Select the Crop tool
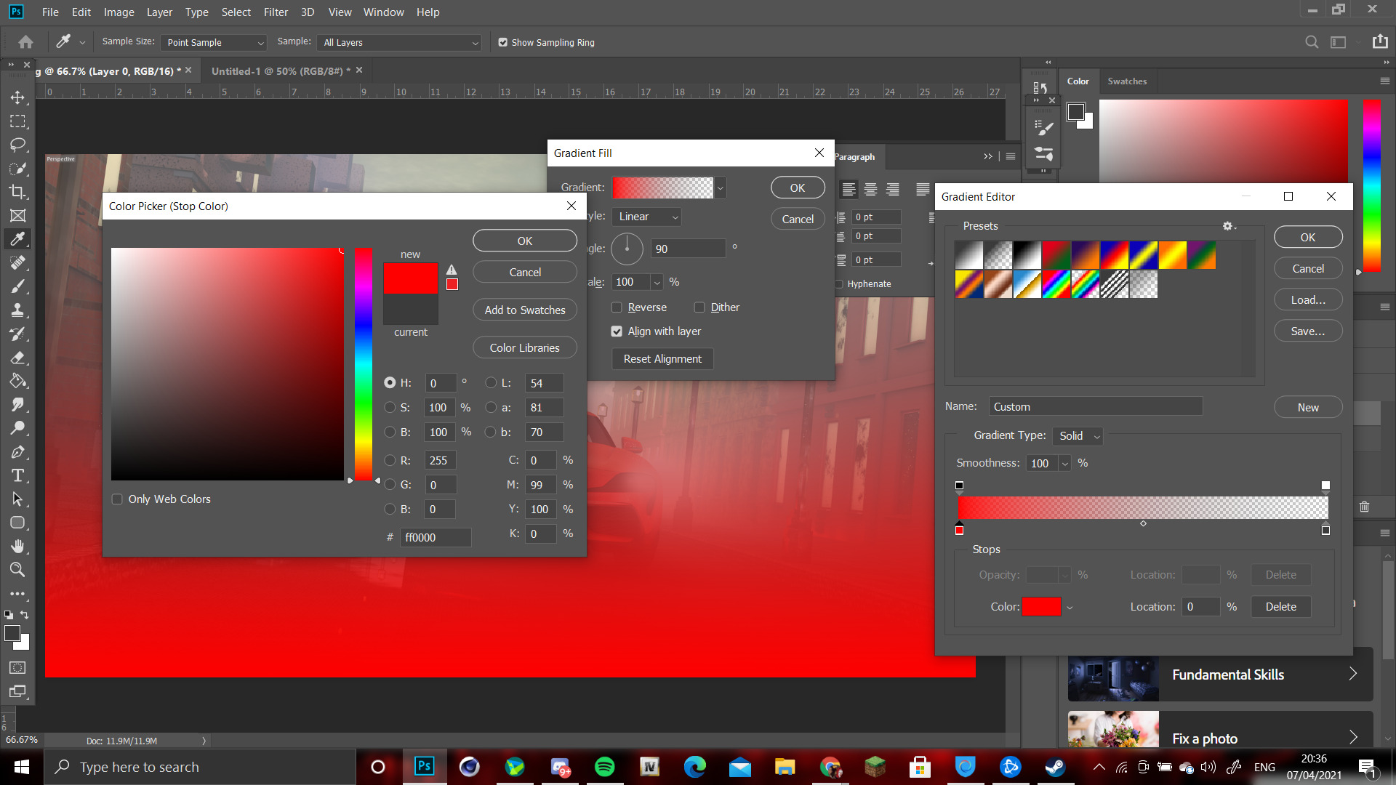Screen dimensions: 1396x785 [17, 192]
